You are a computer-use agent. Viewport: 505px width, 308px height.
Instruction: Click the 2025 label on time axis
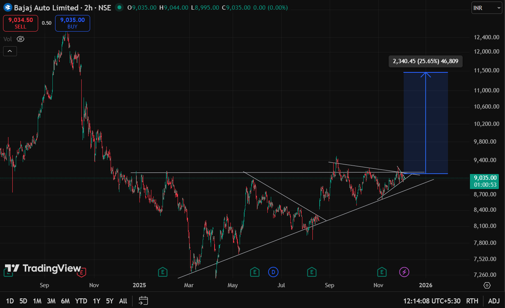tap(139, 285)
